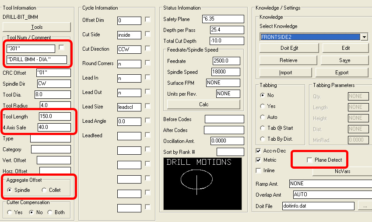Set Tabbing to Auto
This screenshot has height=222, width=372.
(263, 117)
